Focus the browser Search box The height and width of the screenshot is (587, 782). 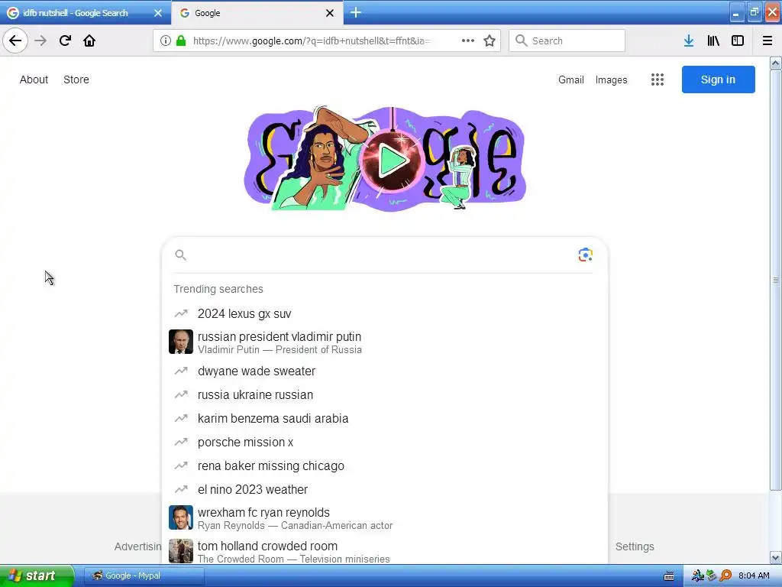[567, 41]
